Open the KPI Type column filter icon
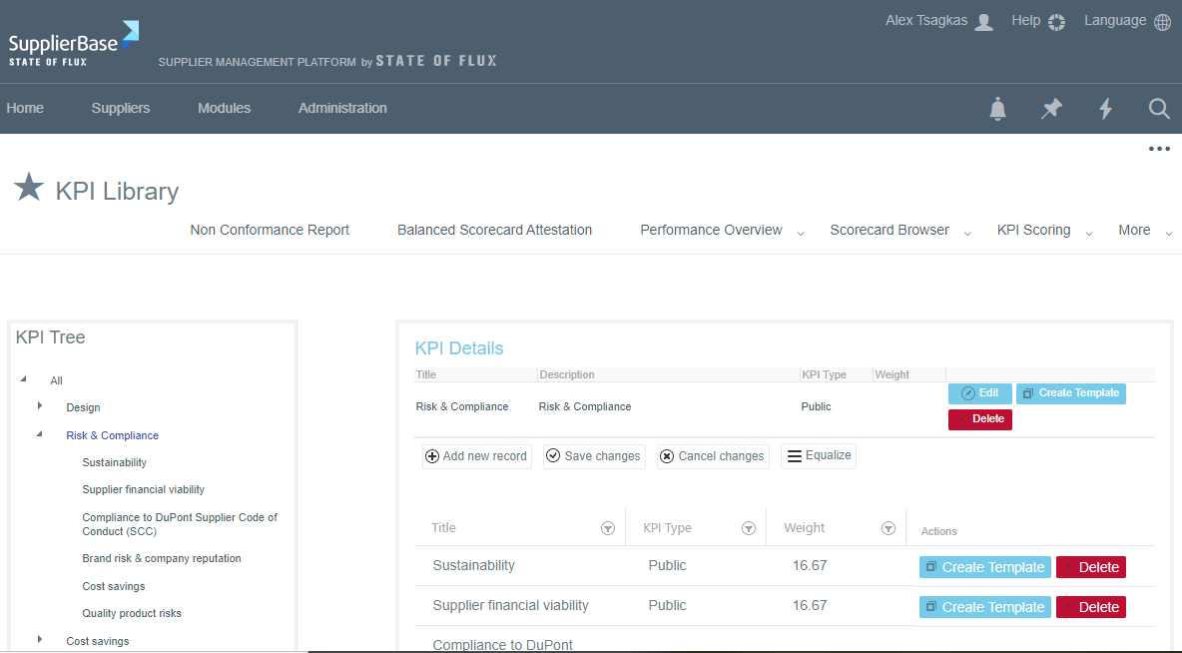This screenshot has height=653, width=1182. point(749,527)
